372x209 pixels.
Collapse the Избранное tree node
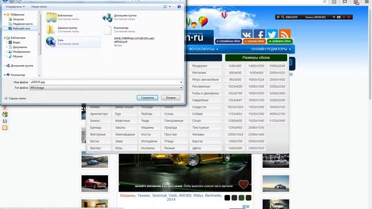(5, 15)
